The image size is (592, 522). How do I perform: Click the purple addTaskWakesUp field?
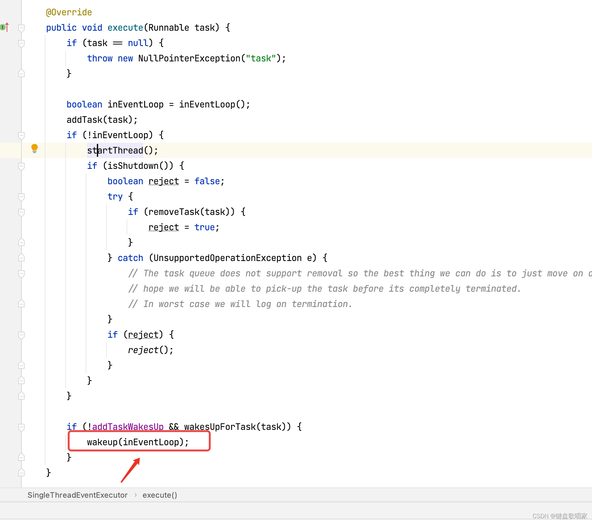[128, 427]
